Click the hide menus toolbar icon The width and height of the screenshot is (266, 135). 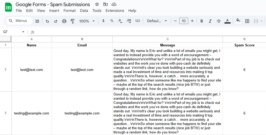click(x=37, y=21)
